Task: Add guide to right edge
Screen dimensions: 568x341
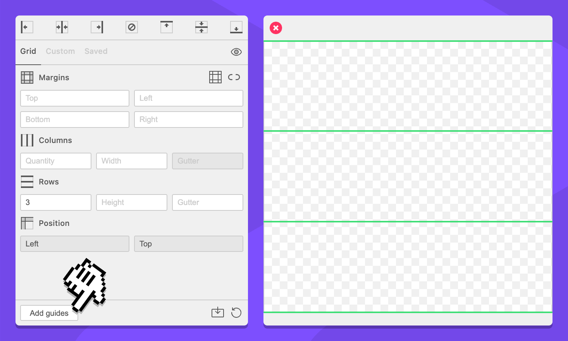Action: click(97, 27)
